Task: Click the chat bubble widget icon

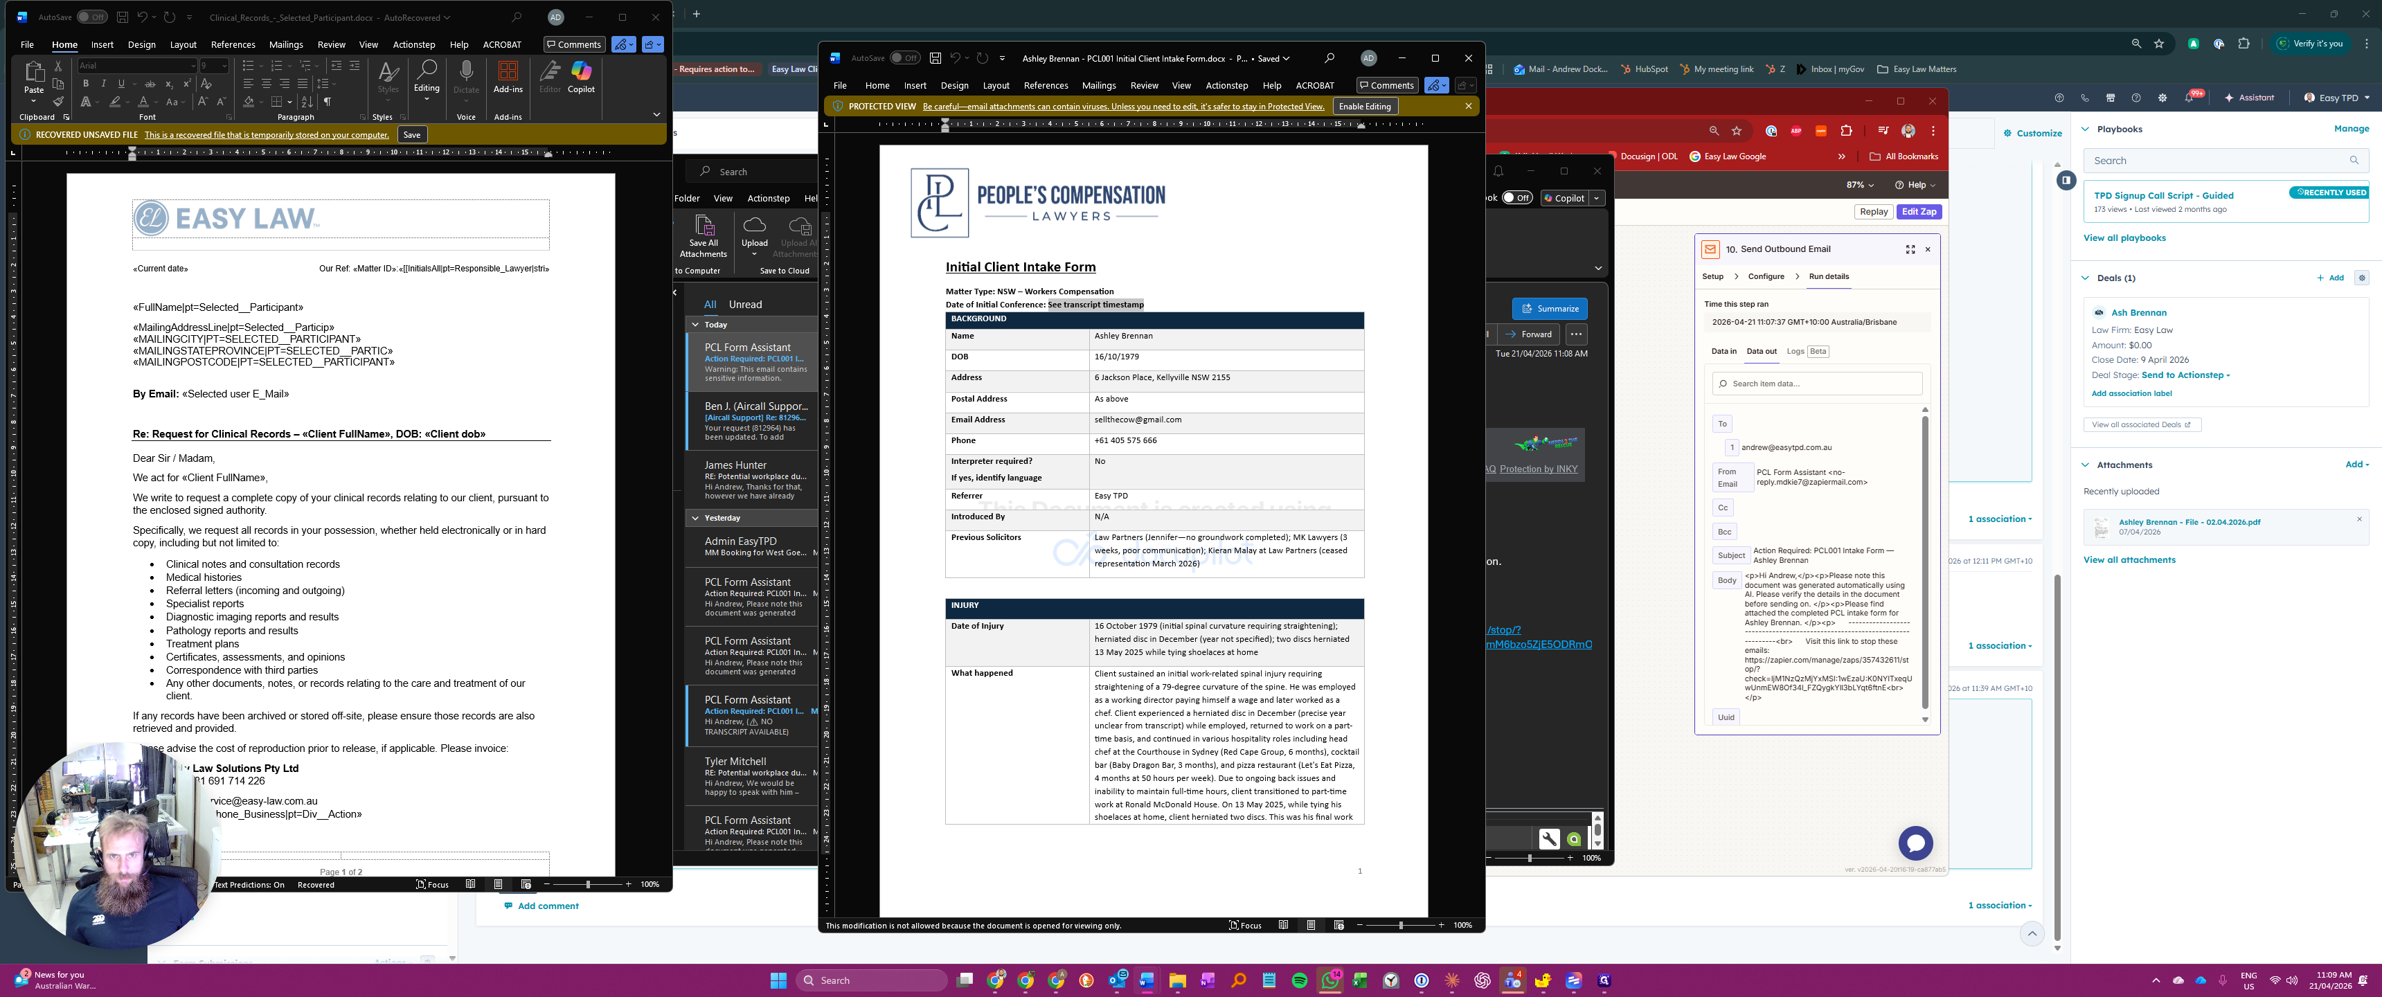Action: click(x=1915, y=843)
